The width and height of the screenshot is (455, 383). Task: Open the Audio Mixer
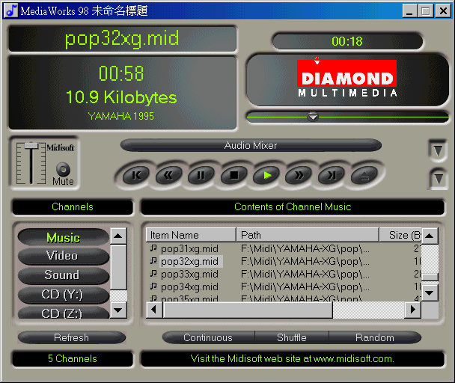[x=251, y=145]
